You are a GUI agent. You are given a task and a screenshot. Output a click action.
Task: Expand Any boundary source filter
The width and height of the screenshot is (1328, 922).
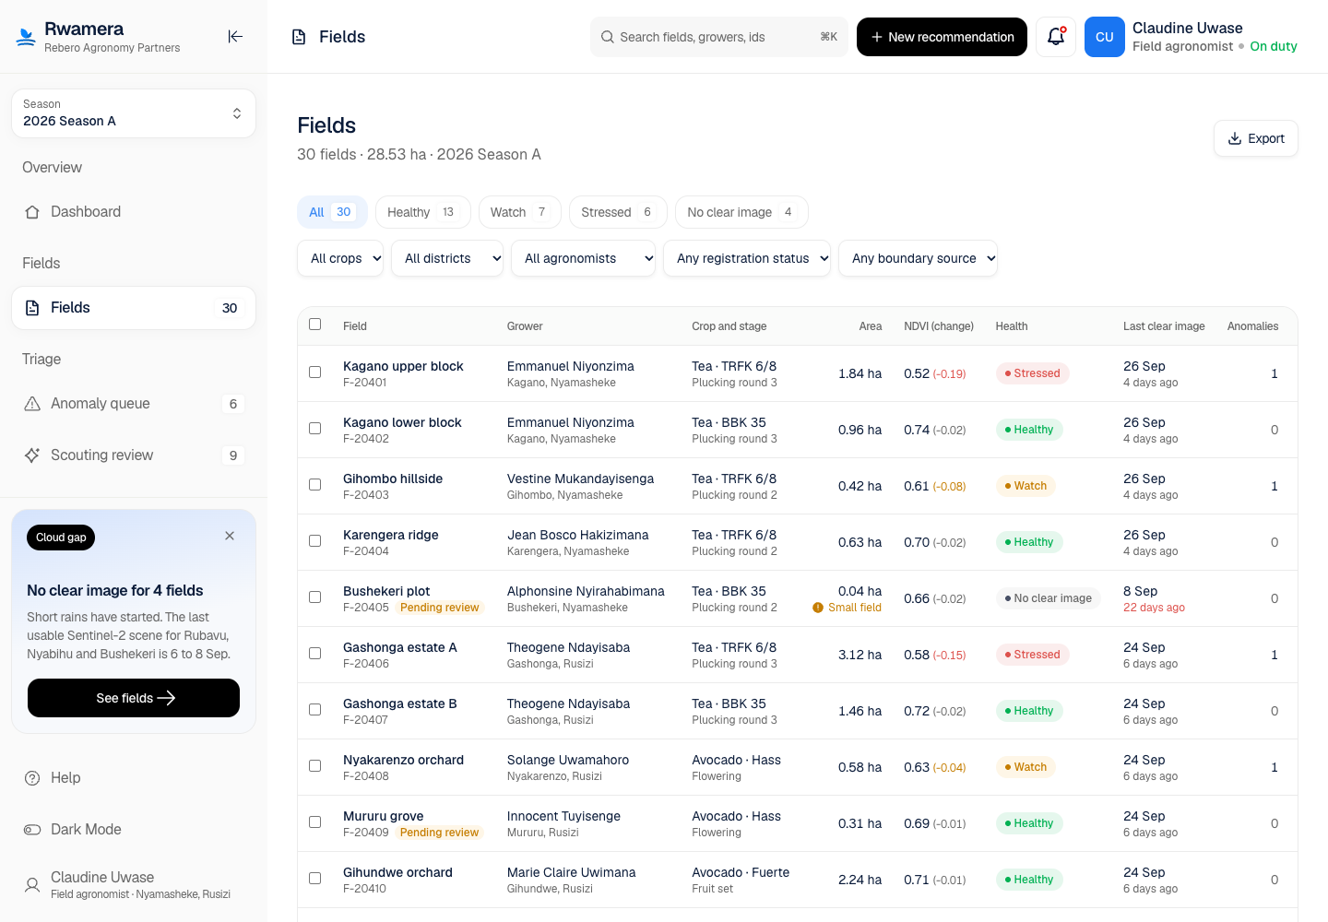tap(918, 258)
